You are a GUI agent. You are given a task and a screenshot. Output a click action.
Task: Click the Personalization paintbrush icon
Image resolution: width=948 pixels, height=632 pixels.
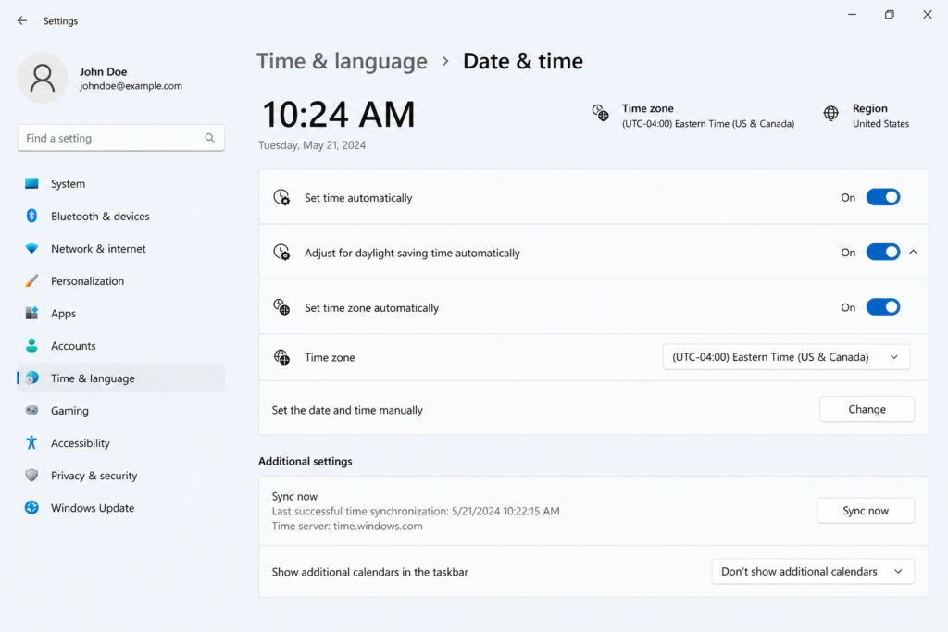click(x=31, y=281)
